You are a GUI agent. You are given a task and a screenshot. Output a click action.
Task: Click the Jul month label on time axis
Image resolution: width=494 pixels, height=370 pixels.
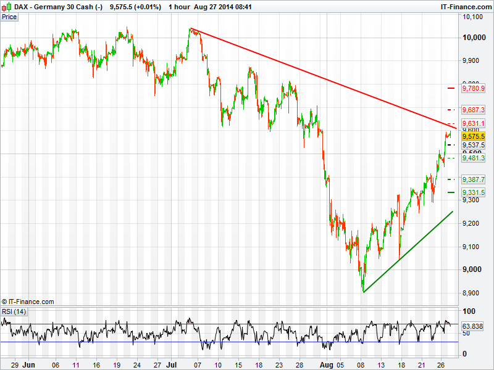tap(172, 365)
